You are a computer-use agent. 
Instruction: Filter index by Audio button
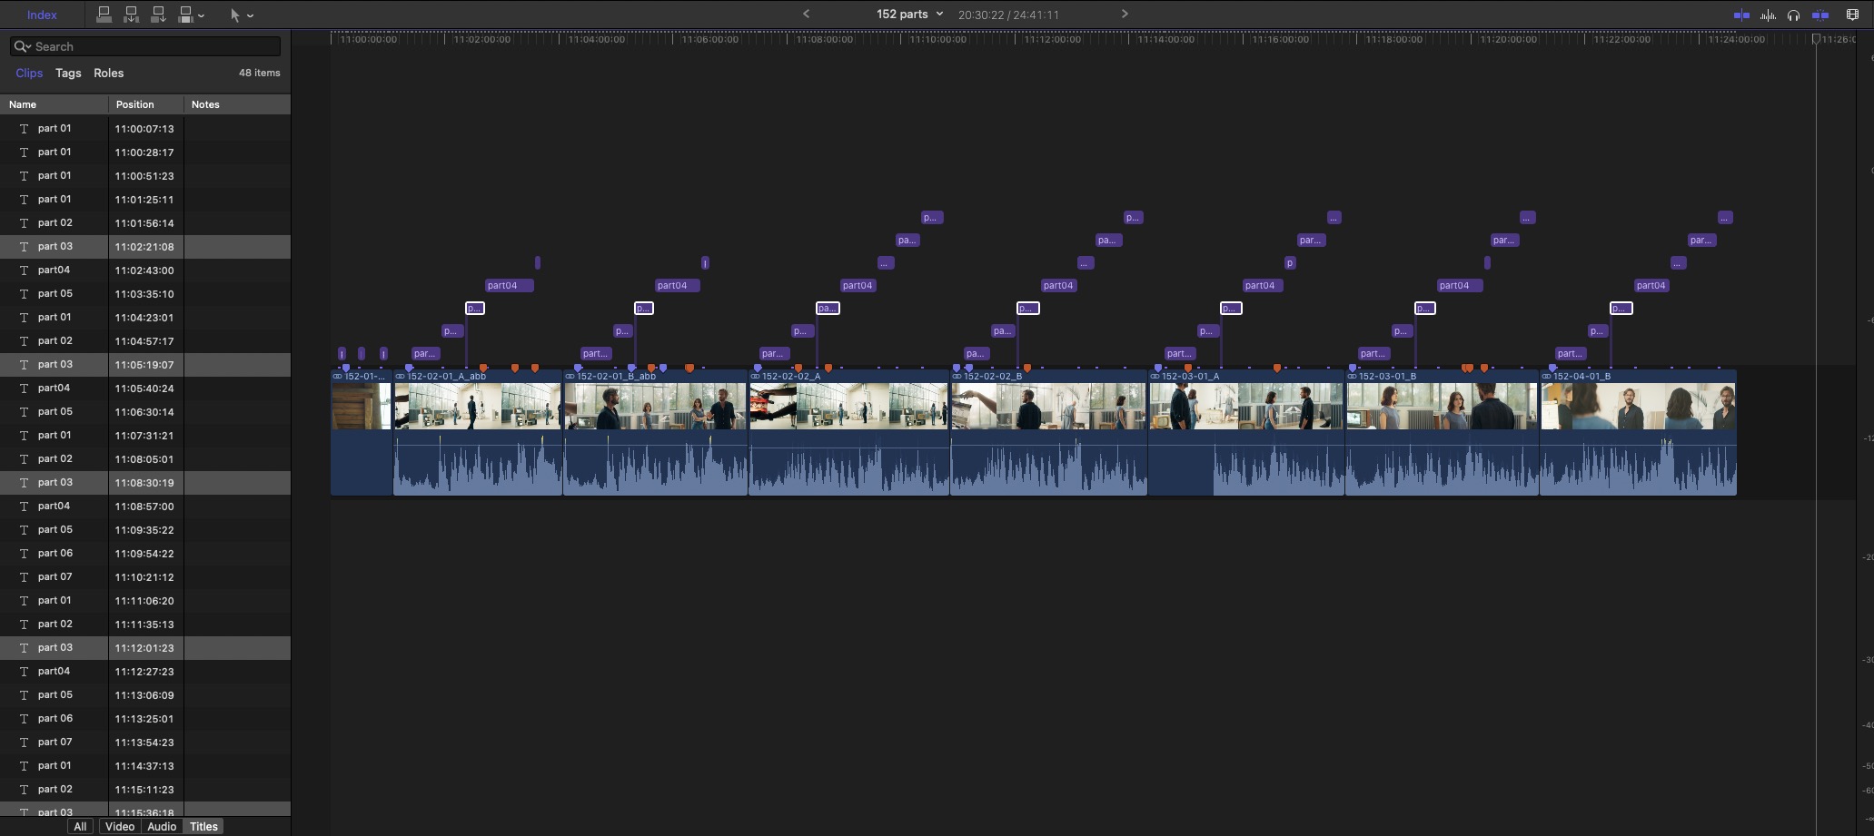pyautogui.click(x=162, y=826)
